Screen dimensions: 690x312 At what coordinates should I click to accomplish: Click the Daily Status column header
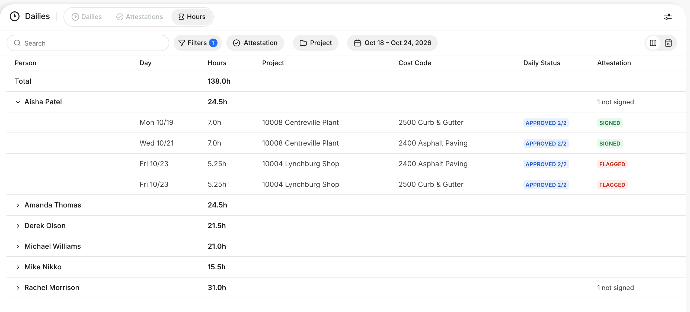[x=542, y=63]
